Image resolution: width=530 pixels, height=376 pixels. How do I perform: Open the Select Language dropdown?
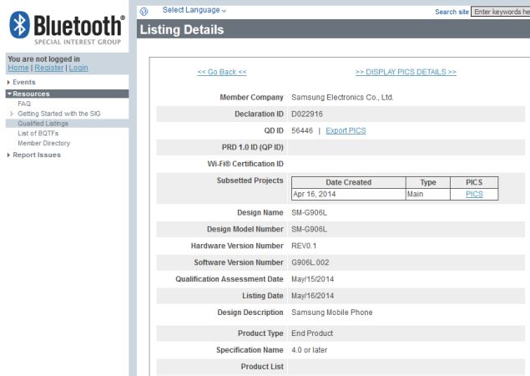194,10
